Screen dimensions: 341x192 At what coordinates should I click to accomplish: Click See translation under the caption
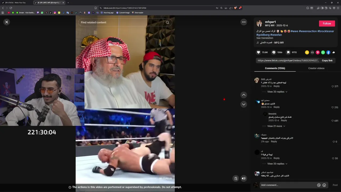(x=265, y=38)
